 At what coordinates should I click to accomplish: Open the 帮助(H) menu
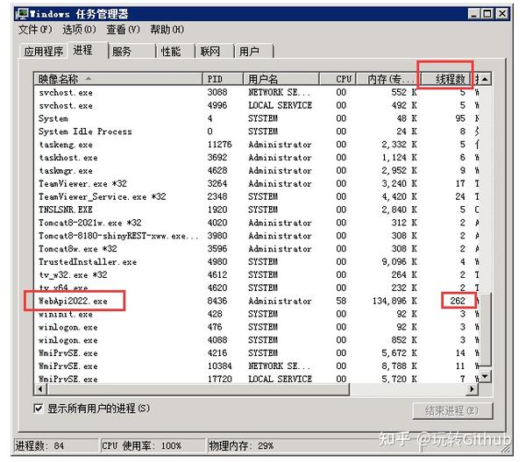[167, 30]
